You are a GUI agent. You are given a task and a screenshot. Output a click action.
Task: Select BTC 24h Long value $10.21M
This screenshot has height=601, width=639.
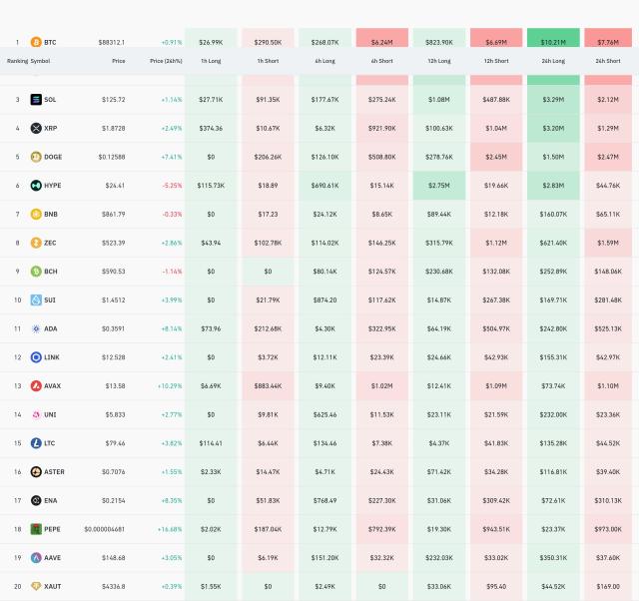pos(553,42)
